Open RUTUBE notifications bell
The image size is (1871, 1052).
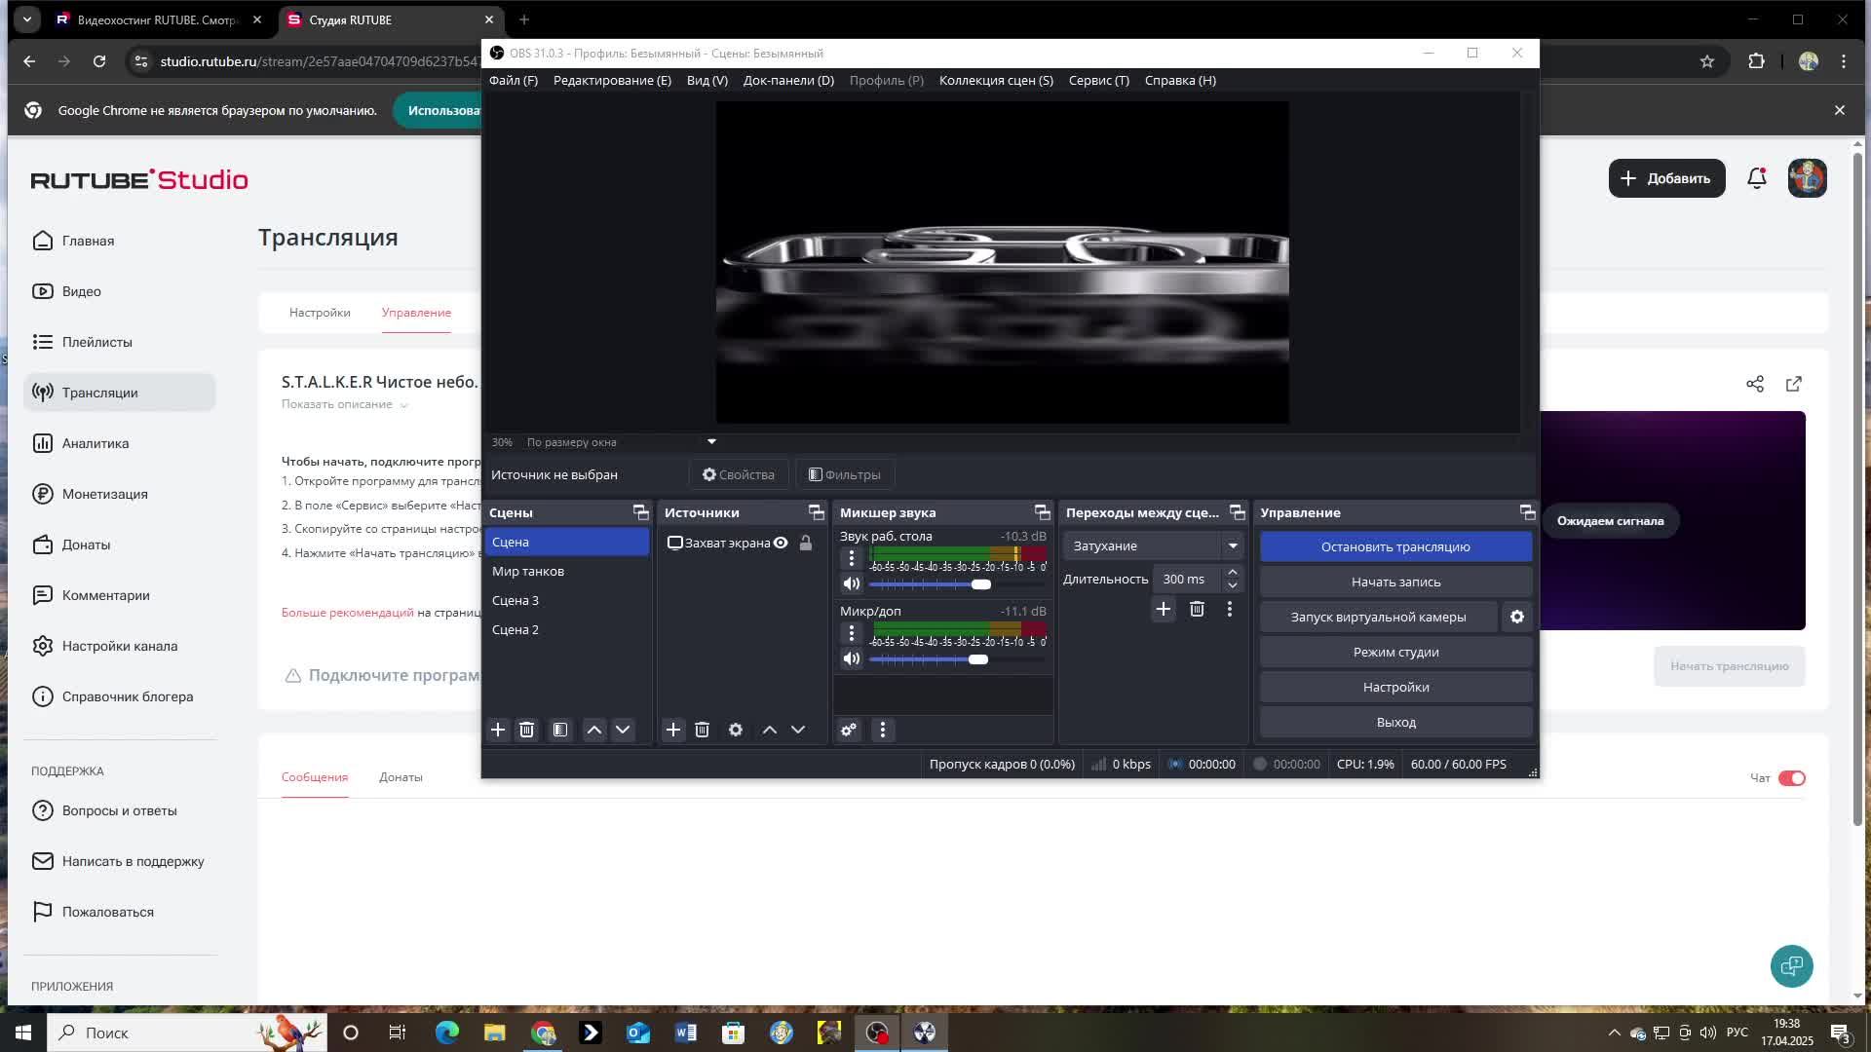1757,178
